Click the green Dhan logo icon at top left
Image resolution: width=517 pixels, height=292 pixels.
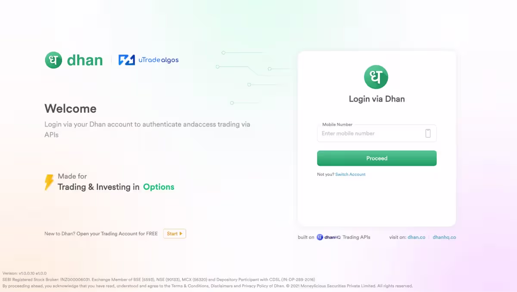[53, 60]
